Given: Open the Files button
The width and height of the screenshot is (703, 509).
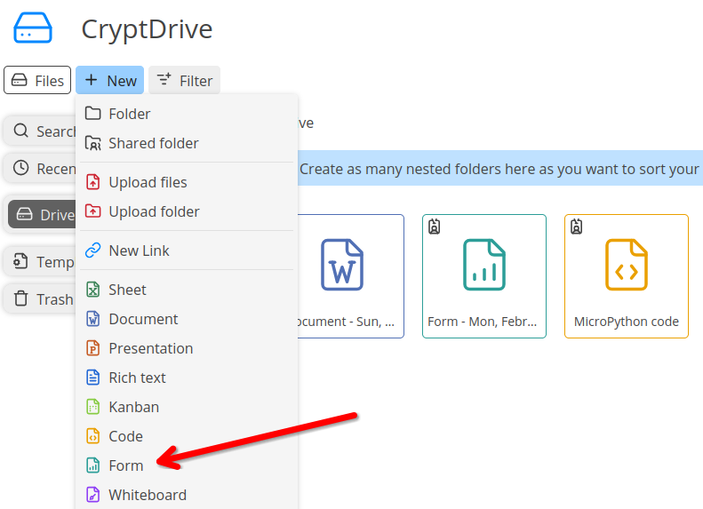Looking at the screenshot, I should (37, 80).
